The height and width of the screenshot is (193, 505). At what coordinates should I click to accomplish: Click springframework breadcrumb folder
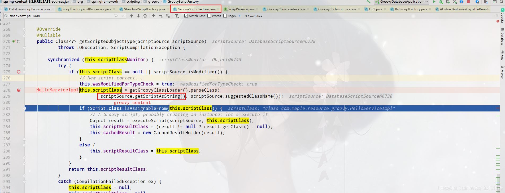[x=102, y=2]
